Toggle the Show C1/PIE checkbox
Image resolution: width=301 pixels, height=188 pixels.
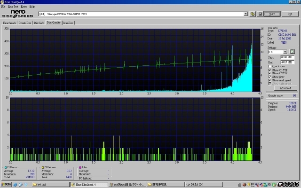click(269, 70)
